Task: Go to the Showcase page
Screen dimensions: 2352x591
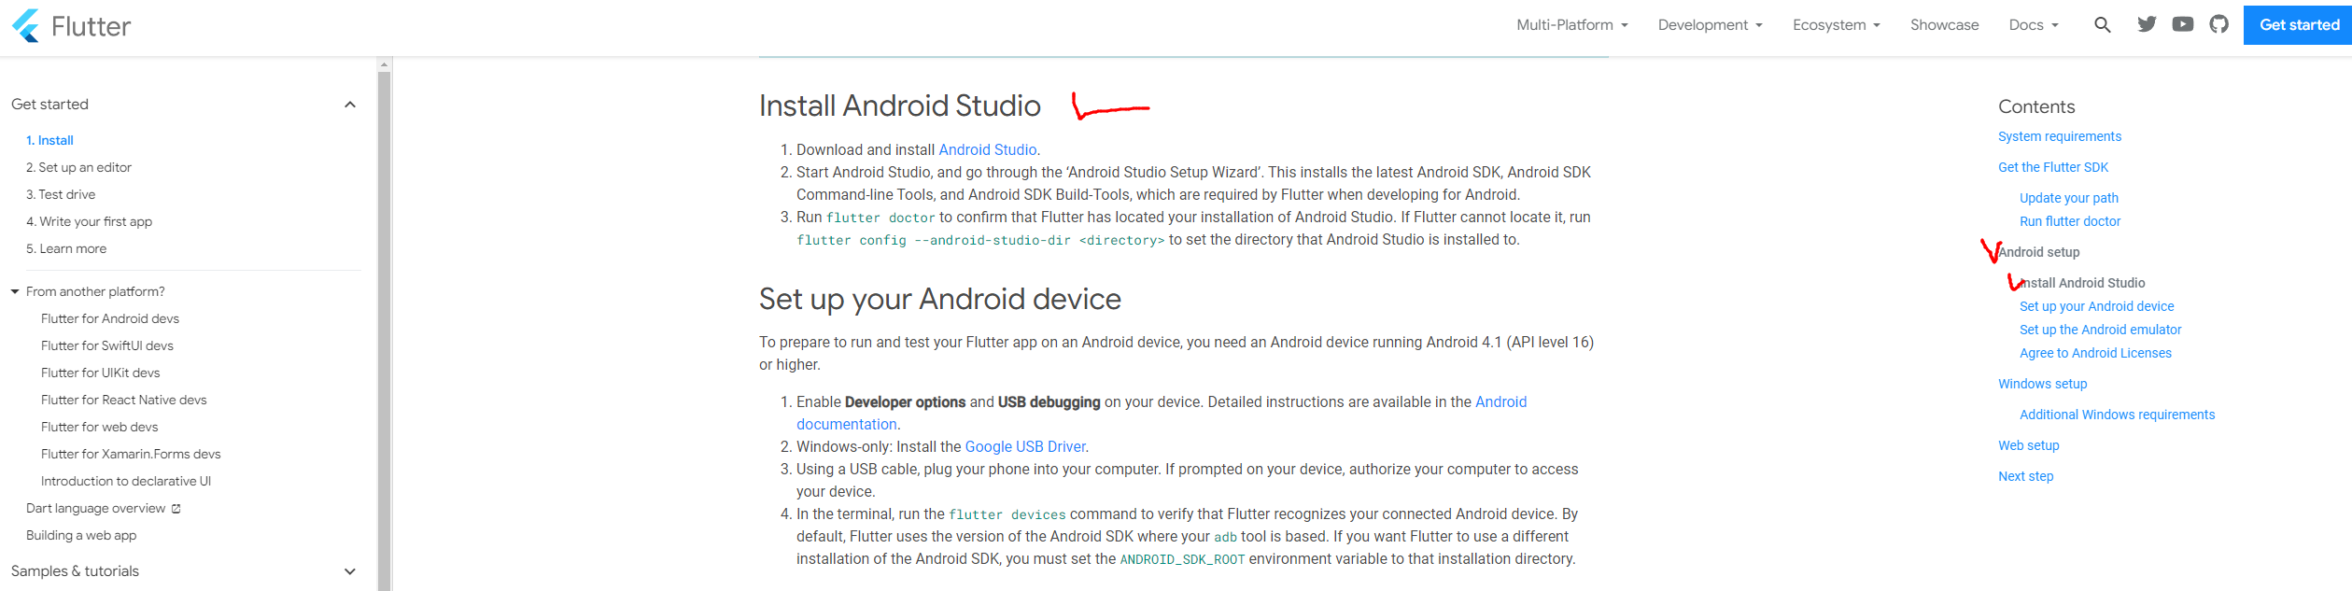Action: click(x=1944, y=25)
